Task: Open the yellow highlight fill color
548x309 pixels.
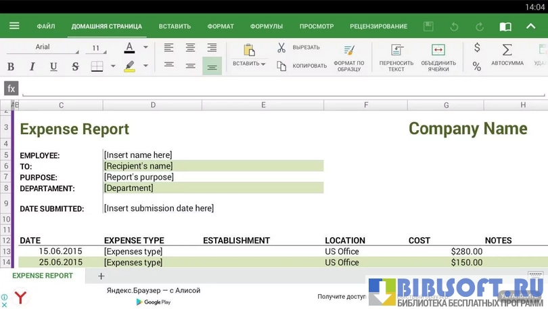Action: 129,66
